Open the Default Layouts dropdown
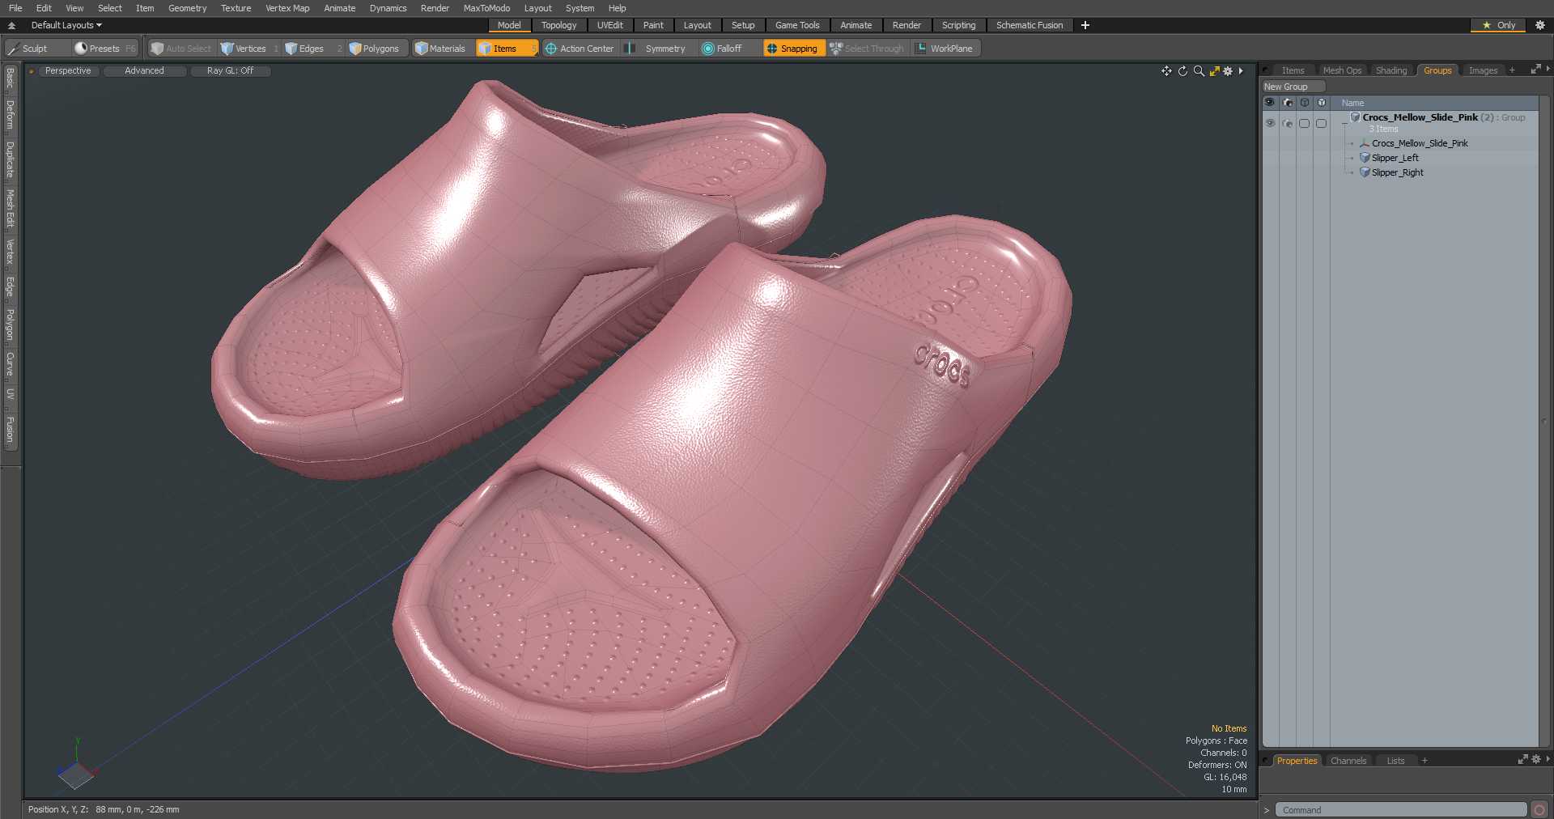 [x=66, y=25]
